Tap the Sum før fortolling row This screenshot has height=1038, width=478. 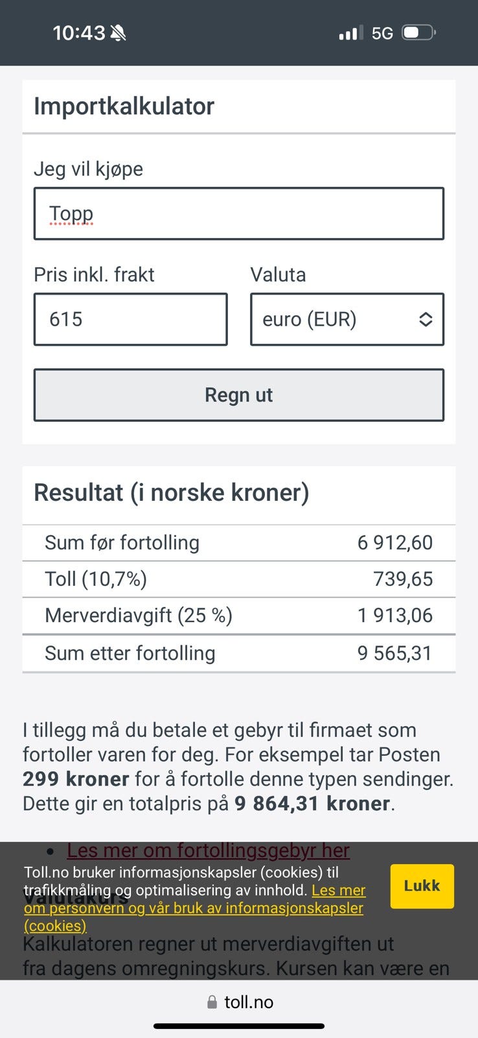(239, 543)
